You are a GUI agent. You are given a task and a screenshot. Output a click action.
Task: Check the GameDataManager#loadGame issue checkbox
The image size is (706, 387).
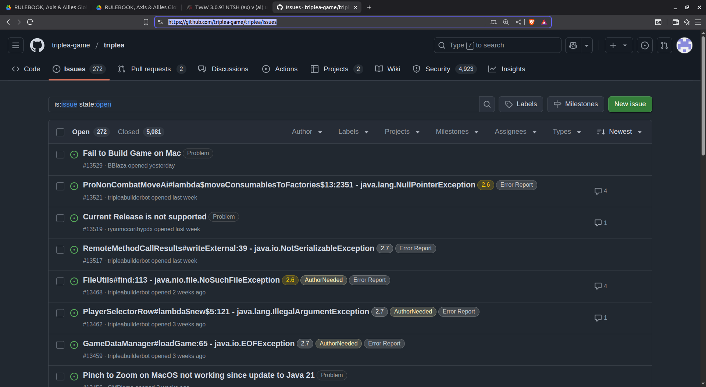60,345
